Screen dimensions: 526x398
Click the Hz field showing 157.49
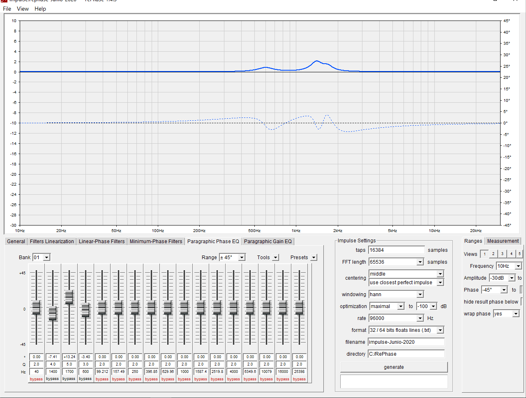pos(118,372)
